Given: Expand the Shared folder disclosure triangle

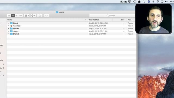Looking at the screenshot, I should pos(8,34).
